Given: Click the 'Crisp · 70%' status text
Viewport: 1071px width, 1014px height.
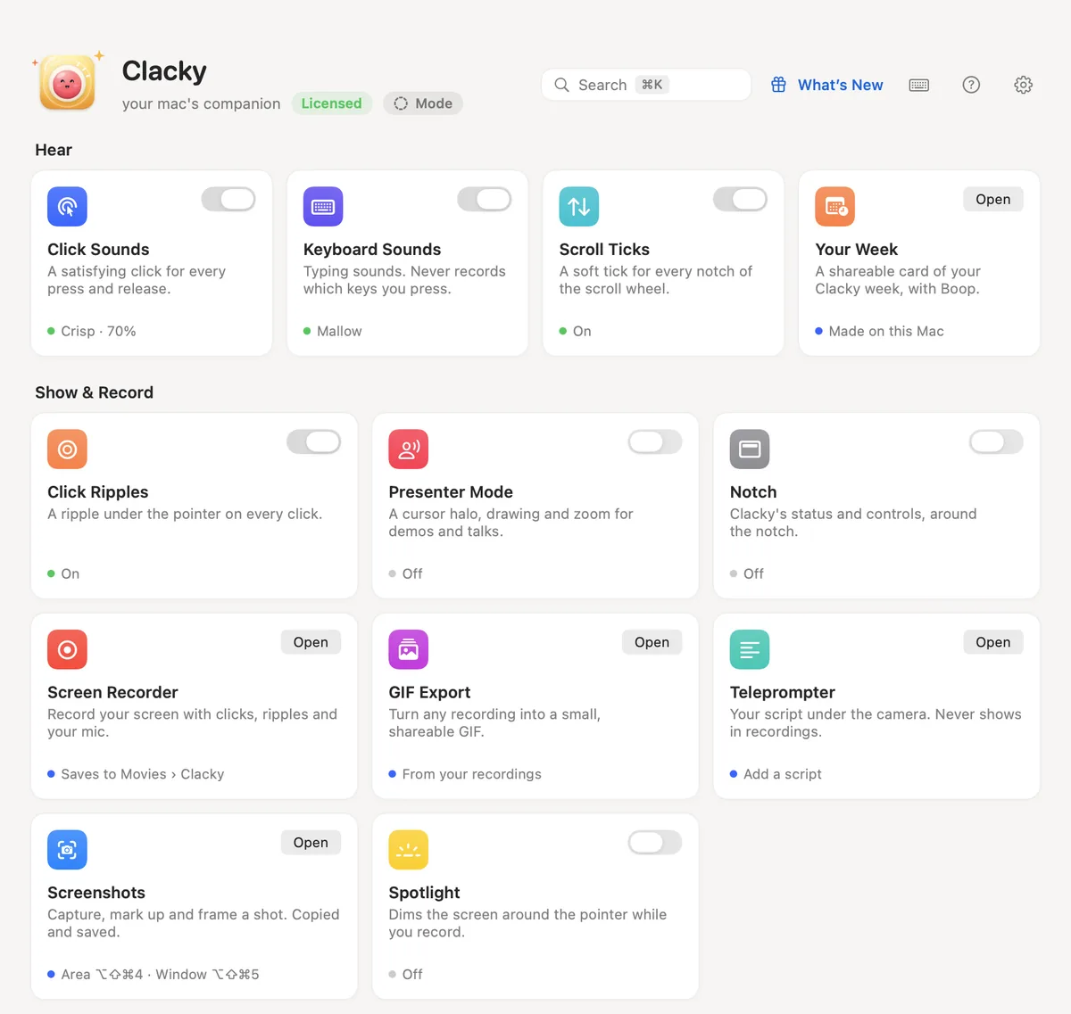Looking at the screenshot, I should click(98, 331).
